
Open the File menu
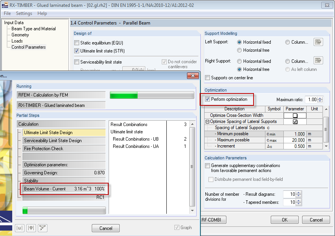pos(7,13)
